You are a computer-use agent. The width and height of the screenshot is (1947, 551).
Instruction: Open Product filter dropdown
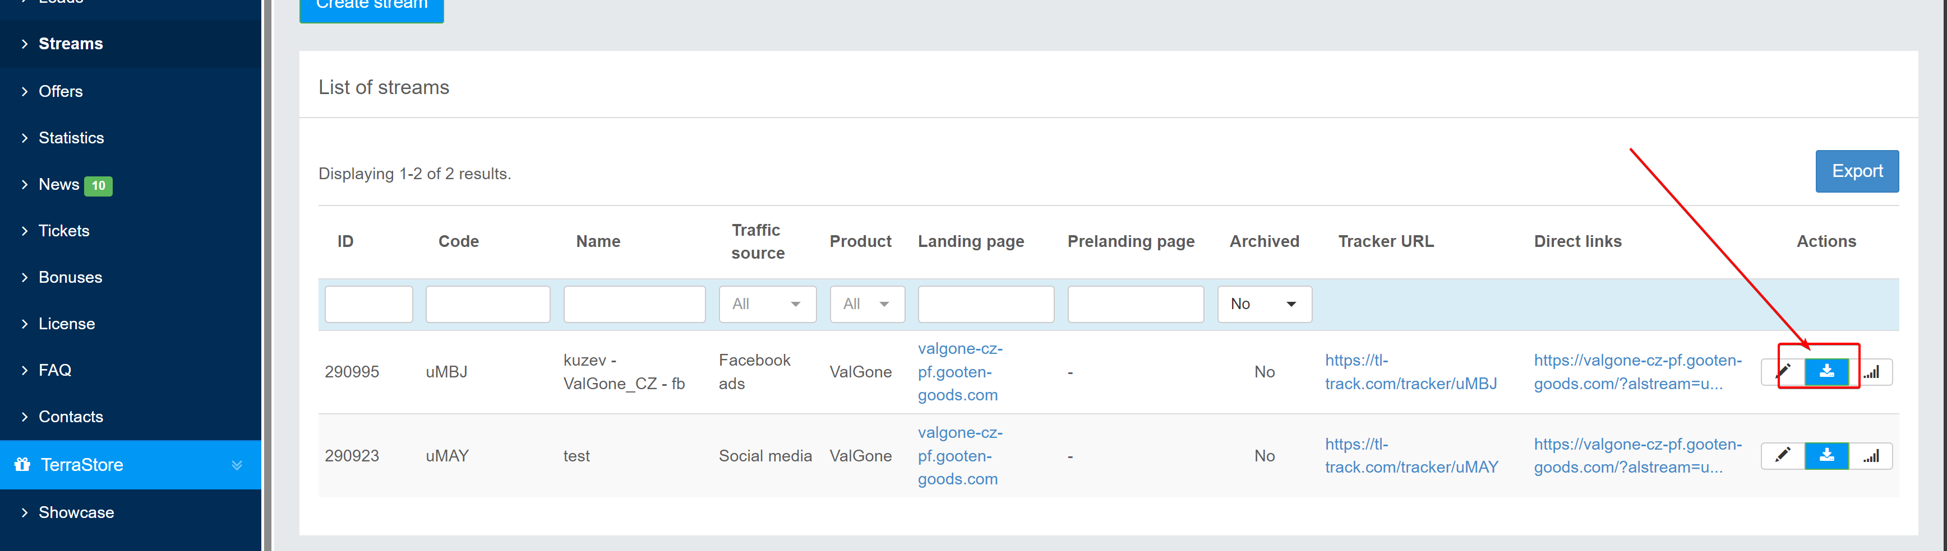(867, 303)
